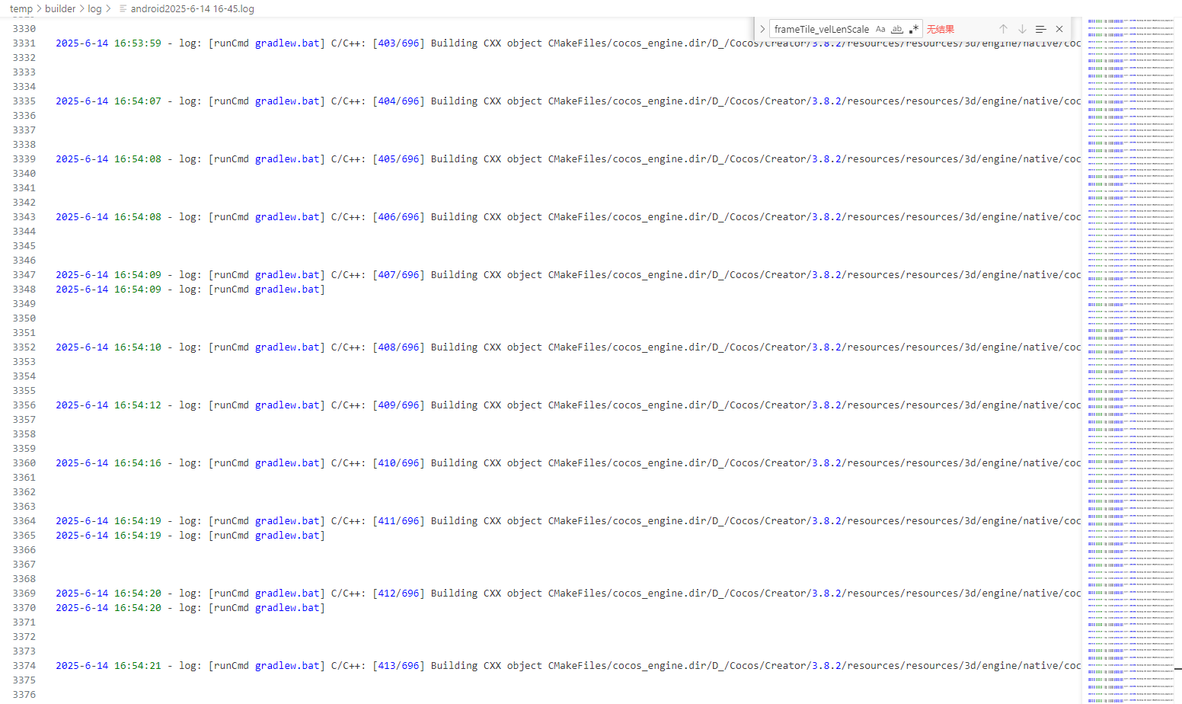Viewport: 1182px width, 704px height.
Task: Click the timestamp "16:54:07" log entry
Action: click(138, 101)
